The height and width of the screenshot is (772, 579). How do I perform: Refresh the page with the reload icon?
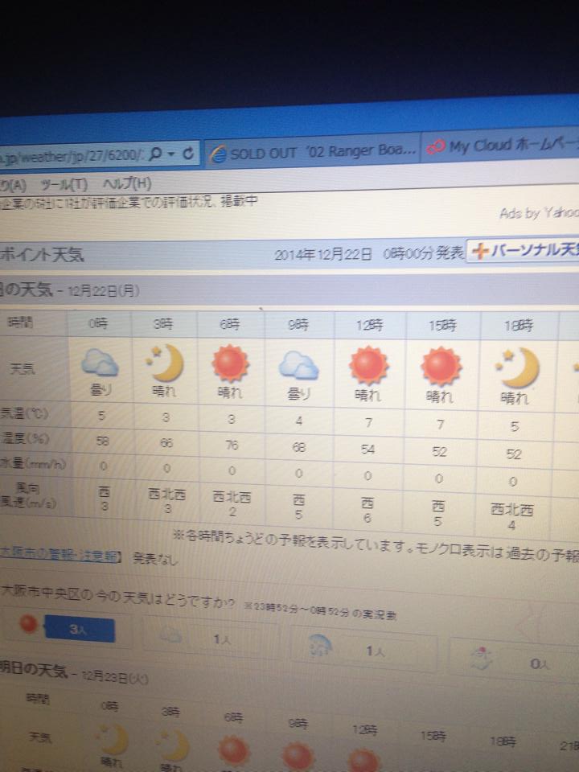click(189, 153)
